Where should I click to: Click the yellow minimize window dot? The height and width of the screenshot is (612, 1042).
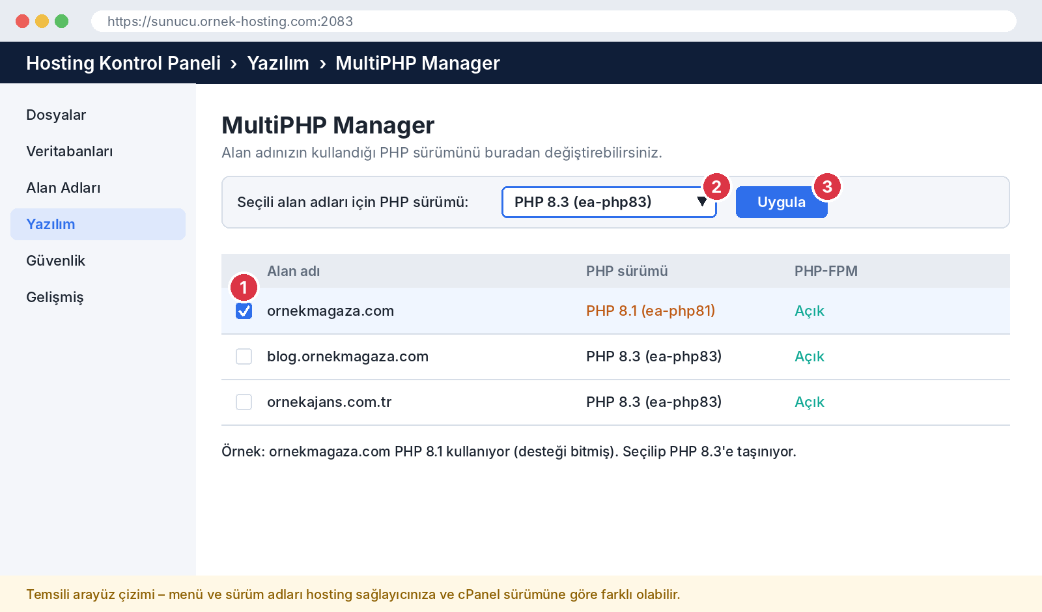(42, 21)
